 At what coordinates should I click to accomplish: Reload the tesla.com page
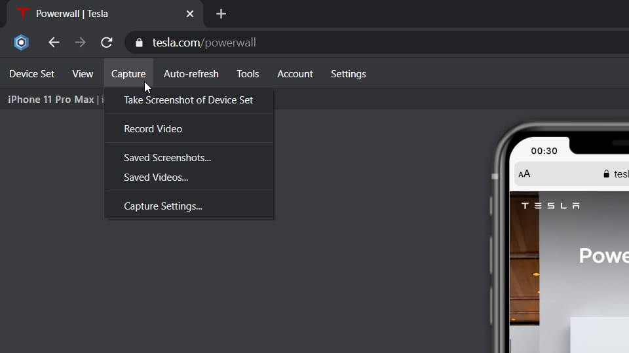[106, 43]
